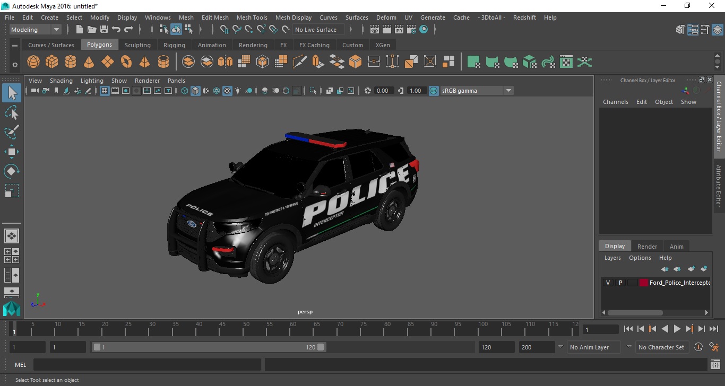Open the Modeling menu set dropdown

(x=36, y=30)
